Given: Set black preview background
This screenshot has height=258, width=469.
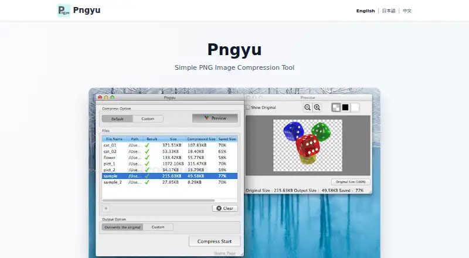Looking at the screenshot, I should pos(345,107).
